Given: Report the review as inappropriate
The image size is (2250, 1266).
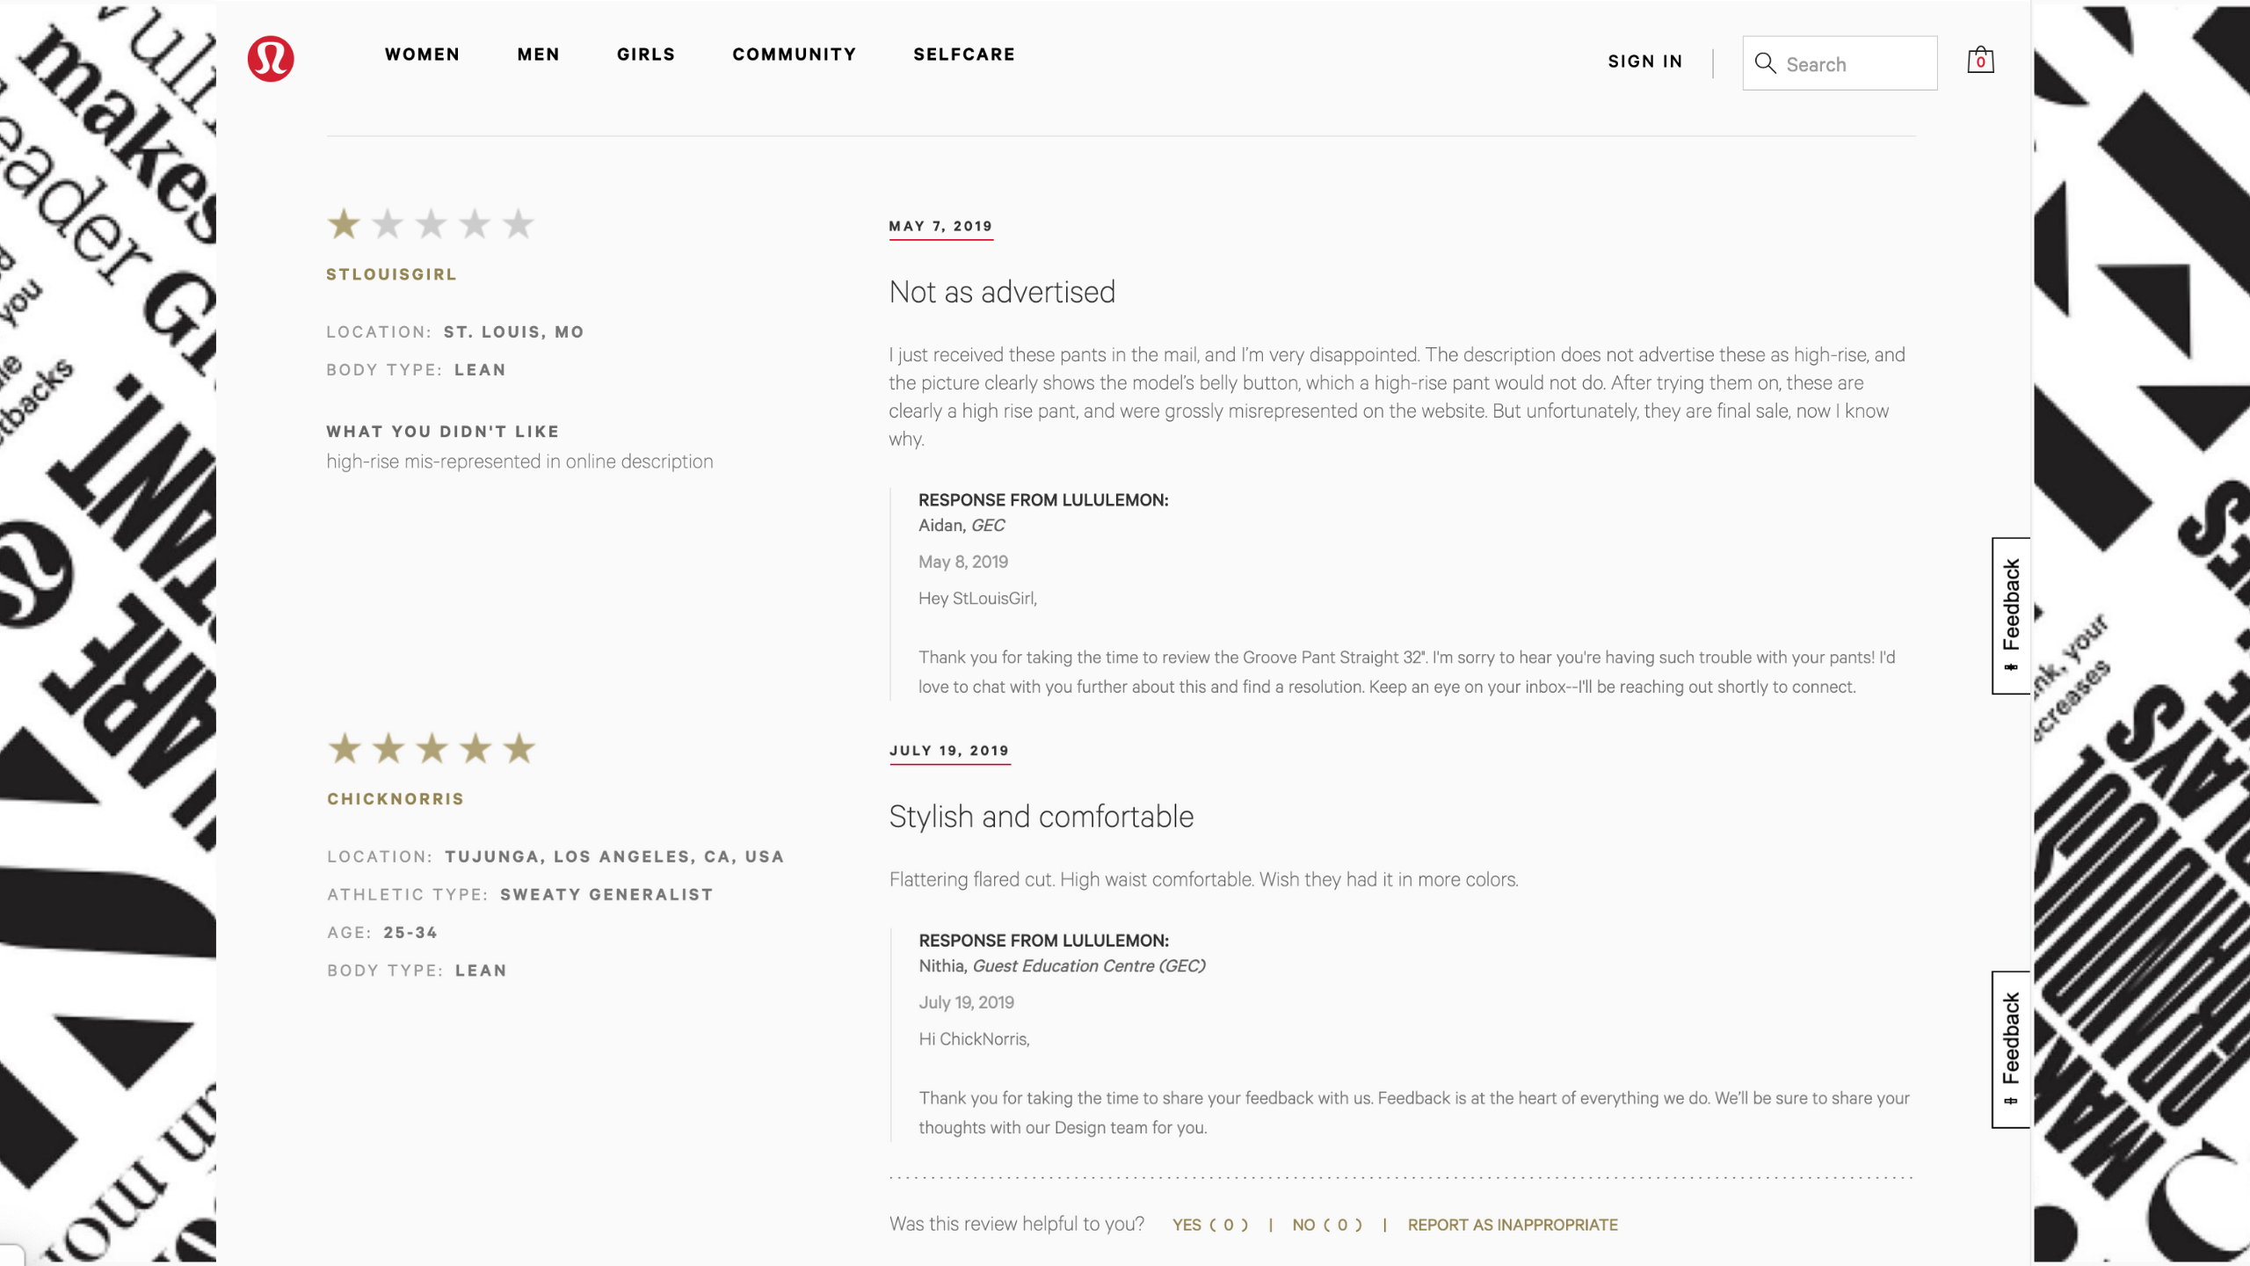Looking at the screenshot, I should click(x=1513, y=1225).
